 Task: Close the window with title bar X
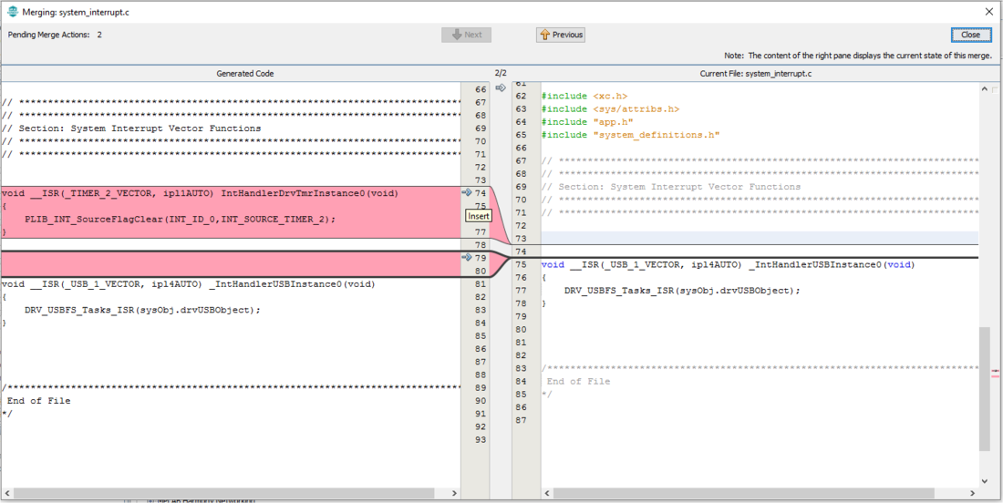(x=988, y=11)
